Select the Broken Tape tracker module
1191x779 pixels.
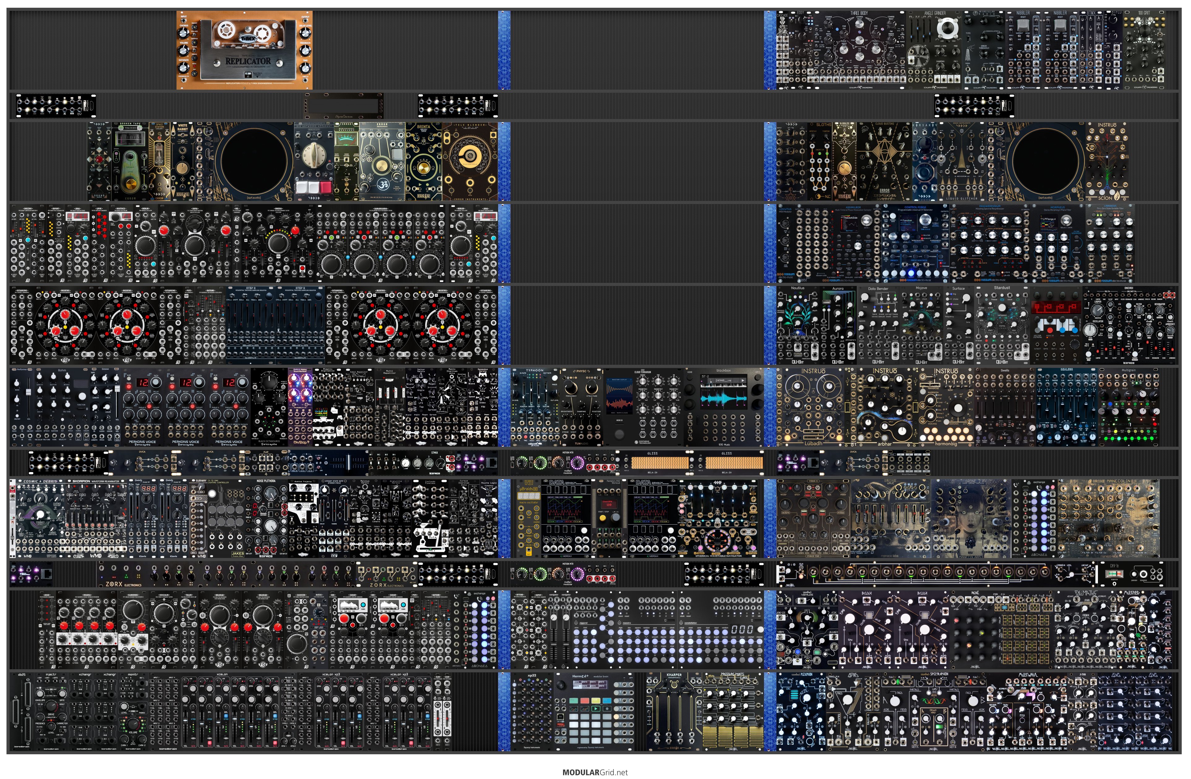pos(130,162)
